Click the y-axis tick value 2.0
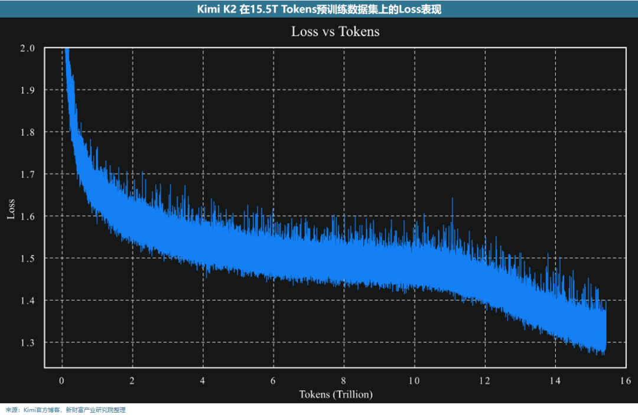 [28, 48]
